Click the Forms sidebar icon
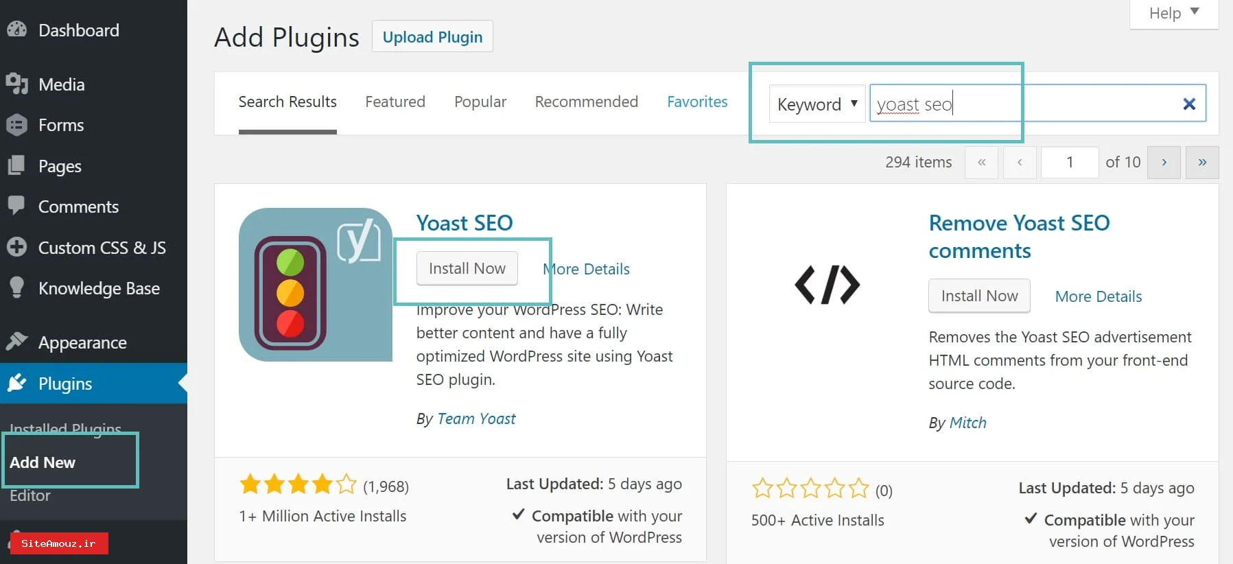Viewport: 1233px width, 564px height. point(16,125)
